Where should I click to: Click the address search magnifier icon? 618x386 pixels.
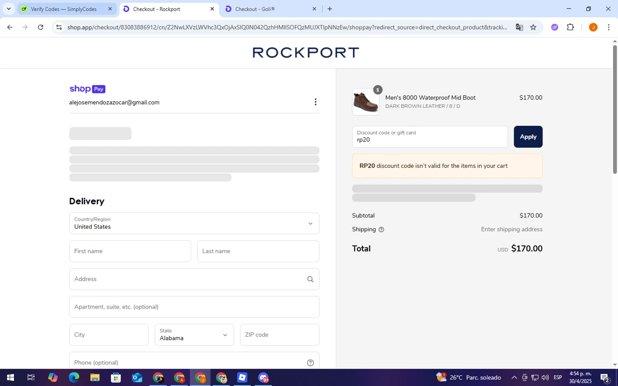[310, 279]
